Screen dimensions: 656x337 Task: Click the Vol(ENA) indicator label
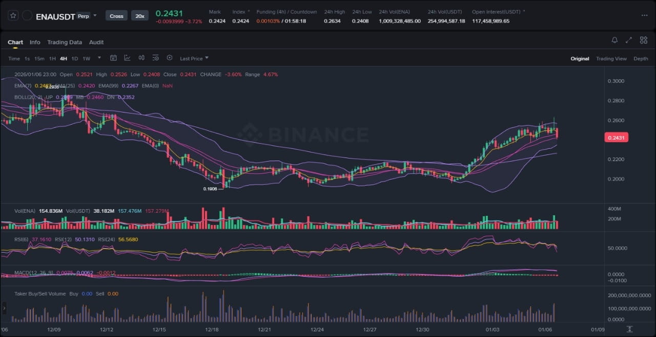point(25,211)
